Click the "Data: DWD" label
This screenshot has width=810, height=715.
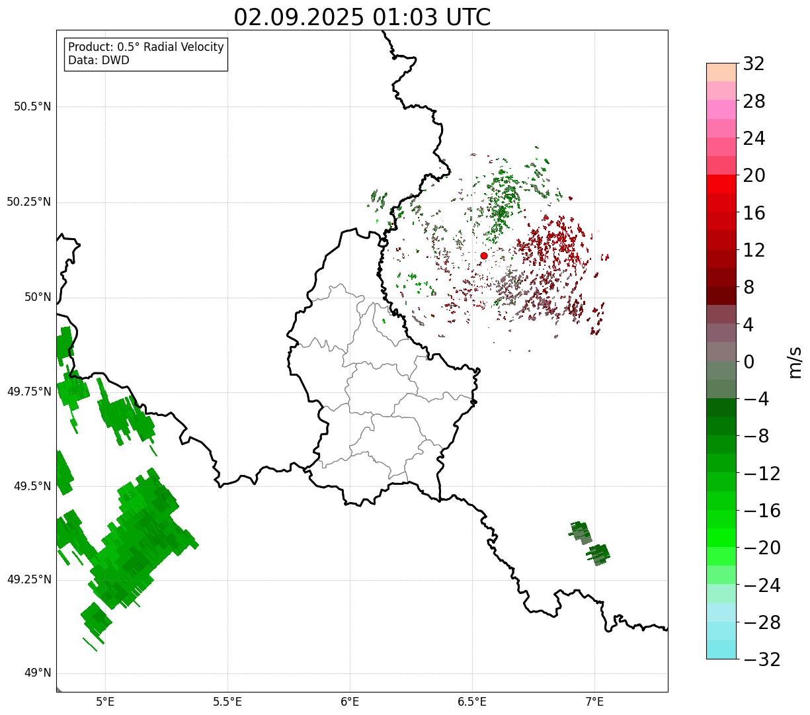(99, 61)
